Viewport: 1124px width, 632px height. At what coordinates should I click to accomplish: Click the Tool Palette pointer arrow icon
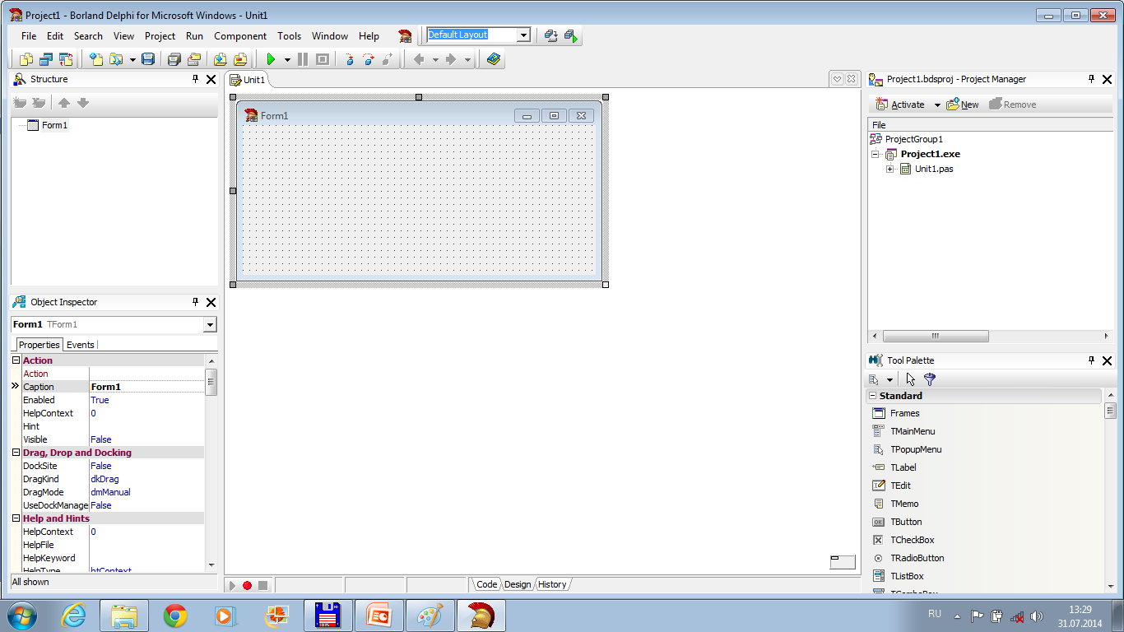910,379
